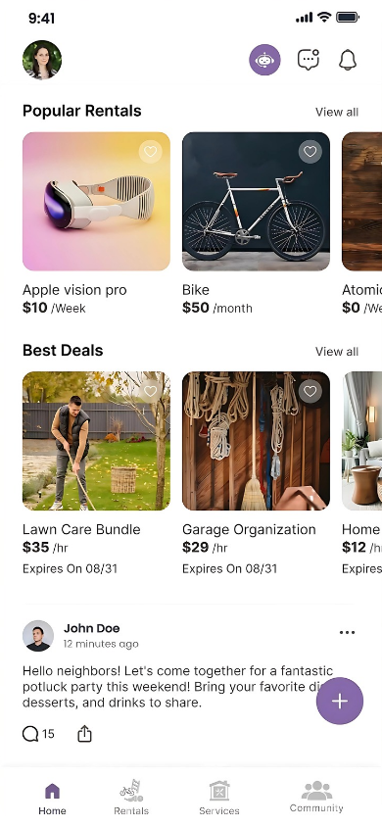Viewport: 382px width, 827px height.
Task: Open the chat messages icon
Action: [309, 60]
